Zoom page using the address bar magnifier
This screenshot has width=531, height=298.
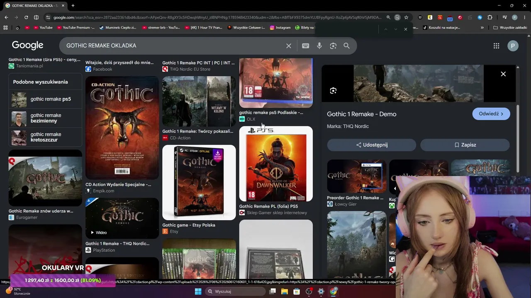point(388,17)
